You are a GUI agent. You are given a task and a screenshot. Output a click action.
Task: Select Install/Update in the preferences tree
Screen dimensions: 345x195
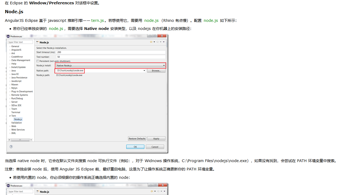coord(18,67)
